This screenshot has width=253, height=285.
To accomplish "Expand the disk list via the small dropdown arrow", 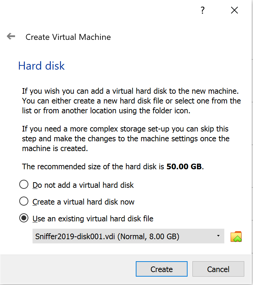I will pos(218,236).
